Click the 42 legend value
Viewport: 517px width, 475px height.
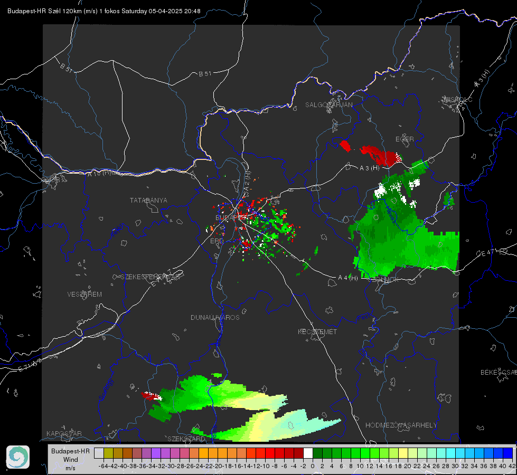tap(512, 466)
